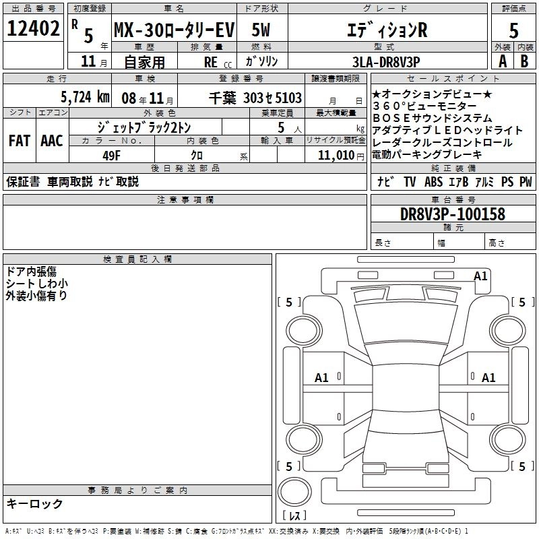Click the 検査員記入欄 section header

coord(137,259)
